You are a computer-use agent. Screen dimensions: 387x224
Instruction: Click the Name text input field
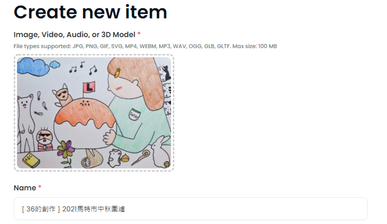coord(191,209)
